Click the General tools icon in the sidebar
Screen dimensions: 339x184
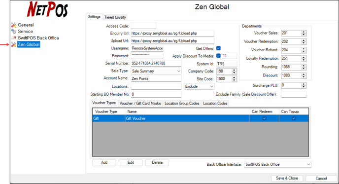(x=14, y=25)
